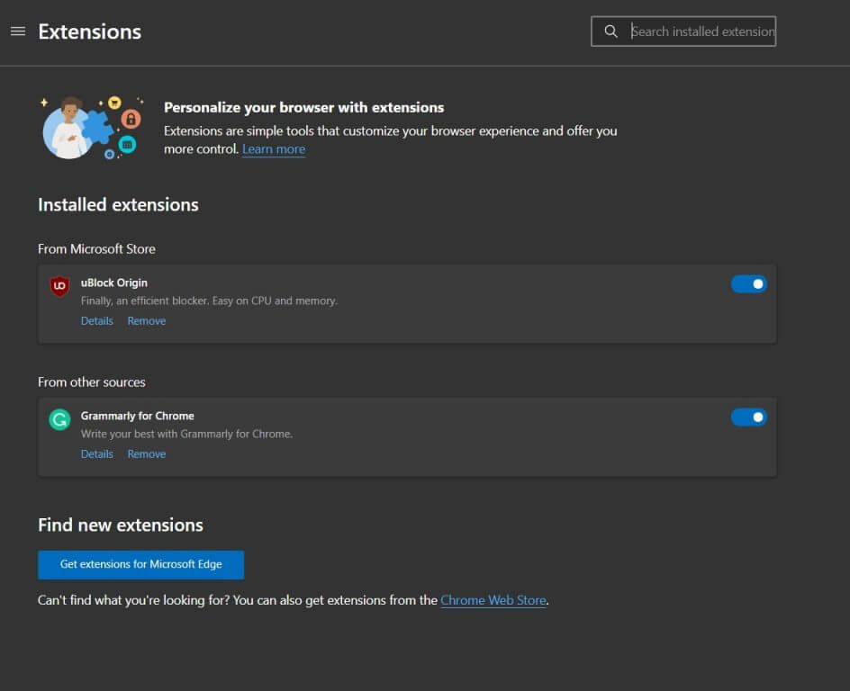The height and width of the screenshot is (691, 850).
Task: Focus the Search installed extensions field
Action: (683, 31)
